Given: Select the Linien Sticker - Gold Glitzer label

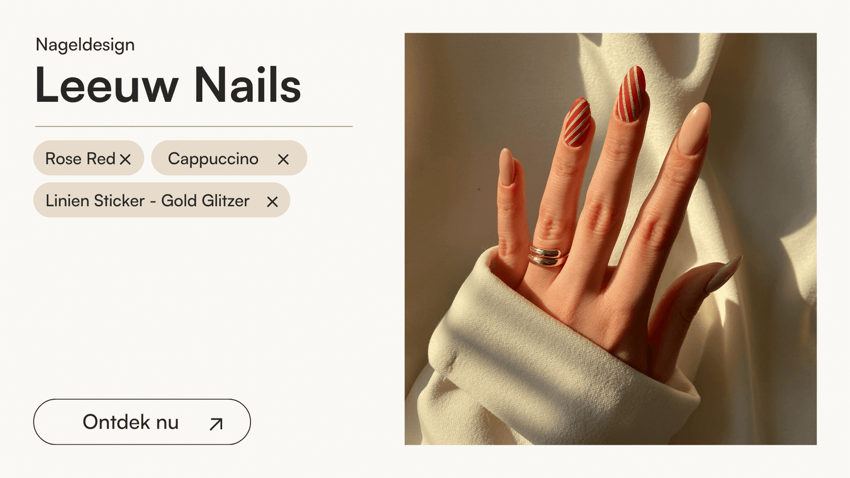Looking at the screenshot, I should pos(147,200).
